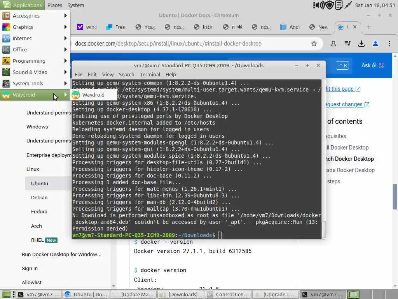Open 'Allowlist' docs sidebar item
Image resolution: width=398 pixels, height=299 pixels.
point(31,282)
